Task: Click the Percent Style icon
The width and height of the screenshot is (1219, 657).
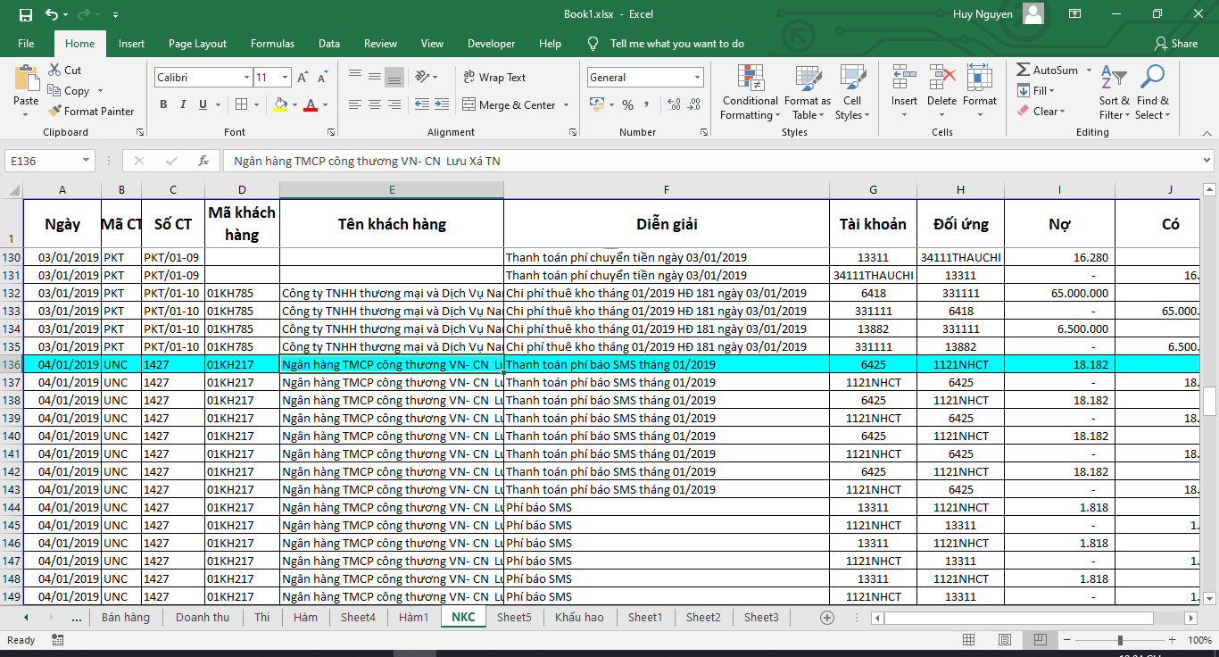Action: click(627, 105)
